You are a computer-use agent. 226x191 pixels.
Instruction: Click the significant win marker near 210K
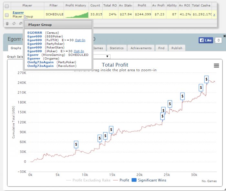pos(201,88)
